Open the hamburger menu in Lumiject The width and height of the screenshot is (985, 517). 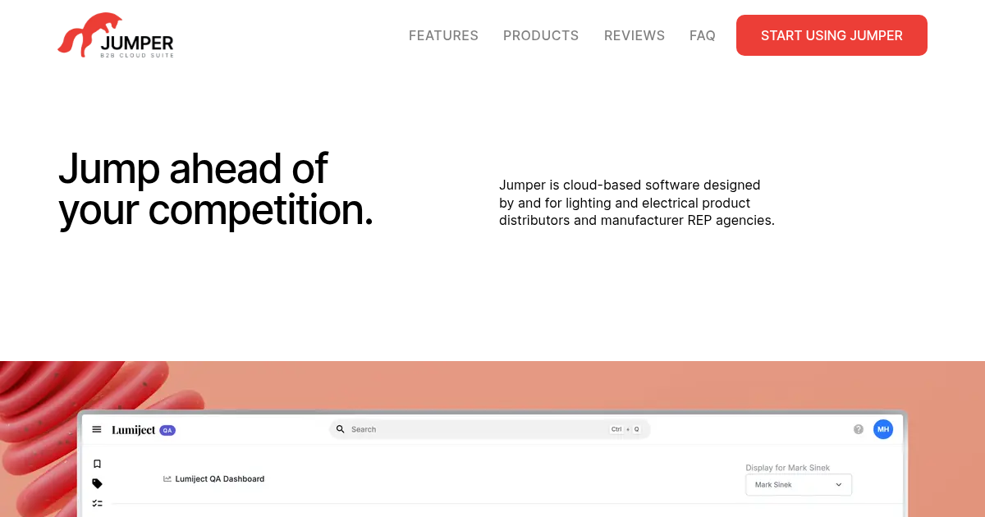(x=97, y=429)
